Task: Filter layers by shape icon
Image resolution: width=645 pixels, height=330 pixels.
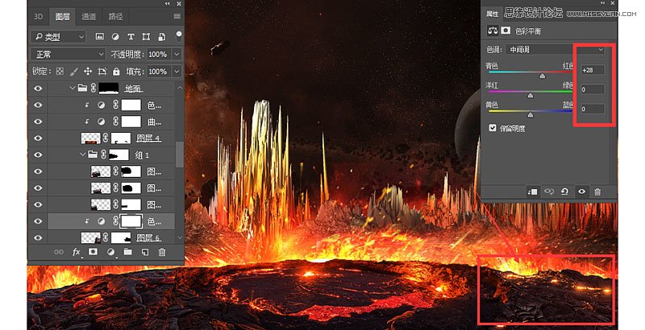Action: 146,37
